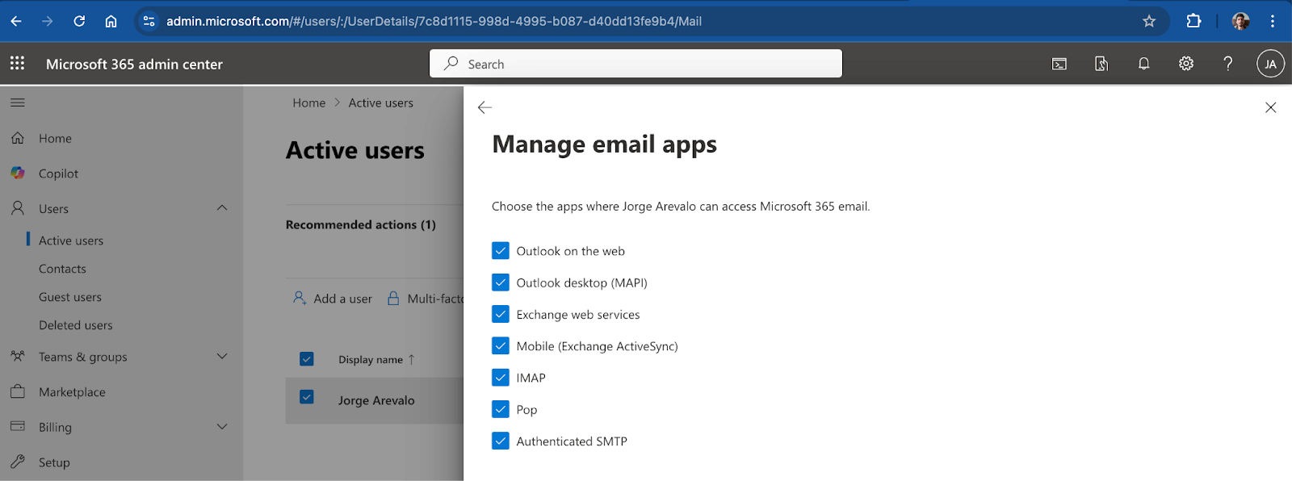Open the notifications bell
The height and width of the screenshot is (481, 1292).
[x=1144, y=64]
